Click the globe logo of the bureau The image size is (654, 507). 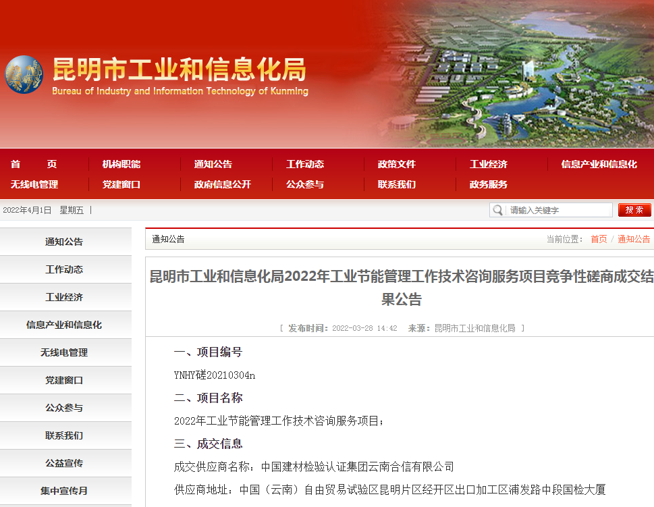(24, 74)
